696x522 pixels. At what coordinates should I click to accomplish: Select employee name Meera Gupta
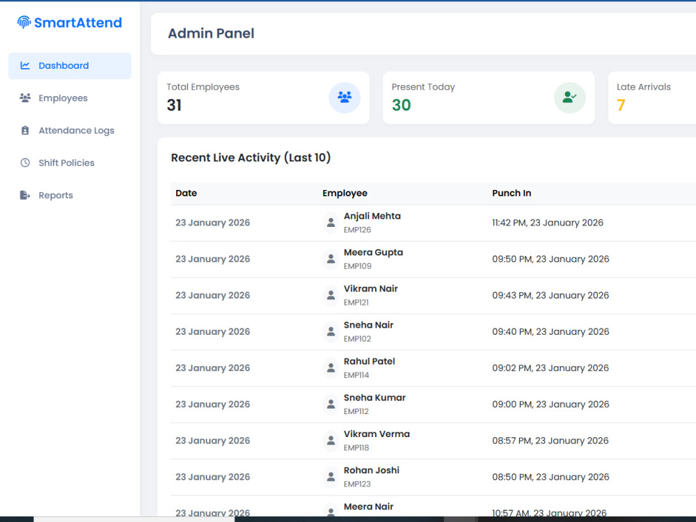tap(373, 253)
